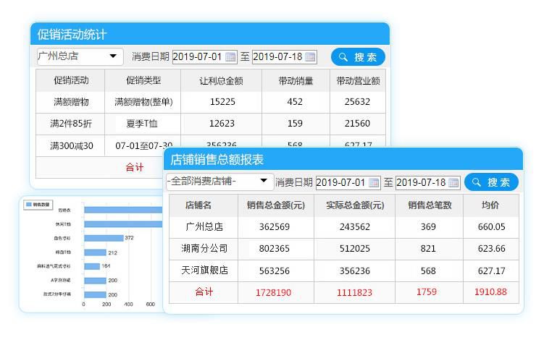Sort by 让利总金额 column header
This screenshot has width=544, height=345.
tap(221, 81)
